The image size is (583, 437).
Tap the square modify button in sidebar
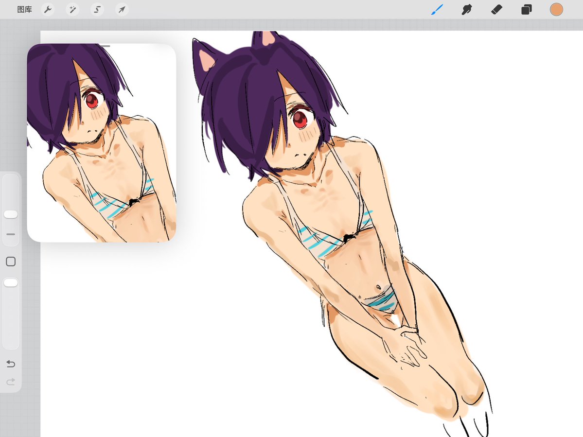point(11,262)
